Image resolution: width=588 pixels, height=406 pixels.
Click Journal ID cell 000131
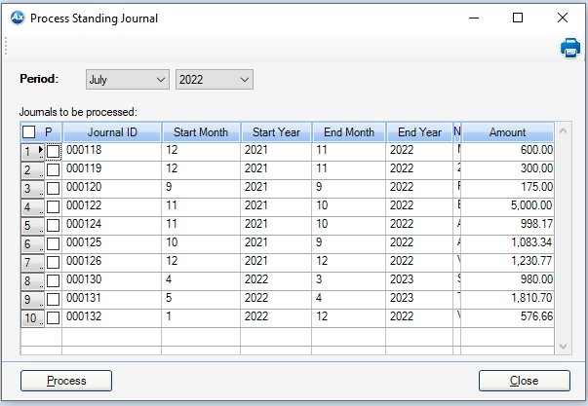click(x=112, y=300)
